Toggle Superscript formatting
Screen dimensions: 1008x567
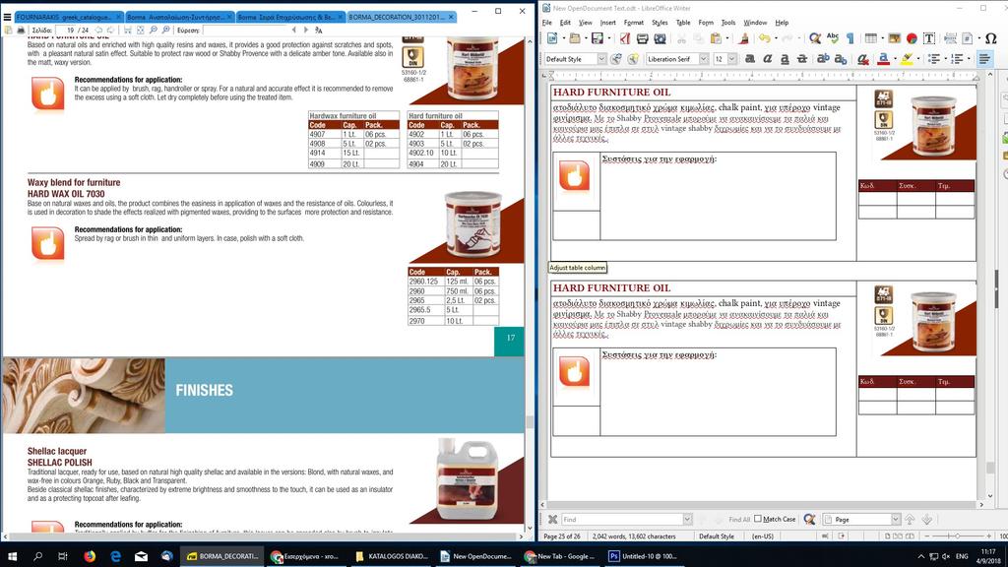point(822,59)
